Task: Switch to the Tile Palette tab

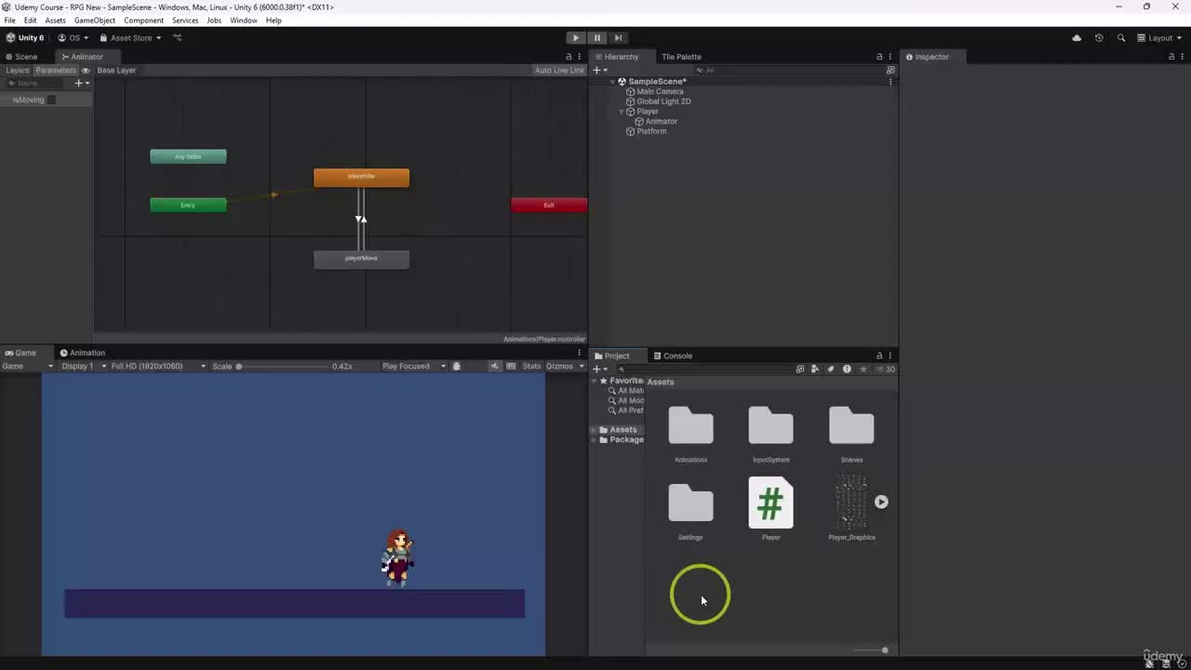Action: (x=681, y=57)
